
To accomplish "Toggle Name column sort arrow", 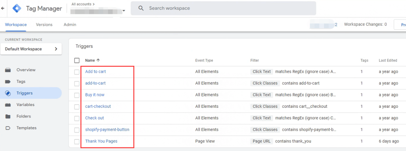I will [x=98, y=60].
